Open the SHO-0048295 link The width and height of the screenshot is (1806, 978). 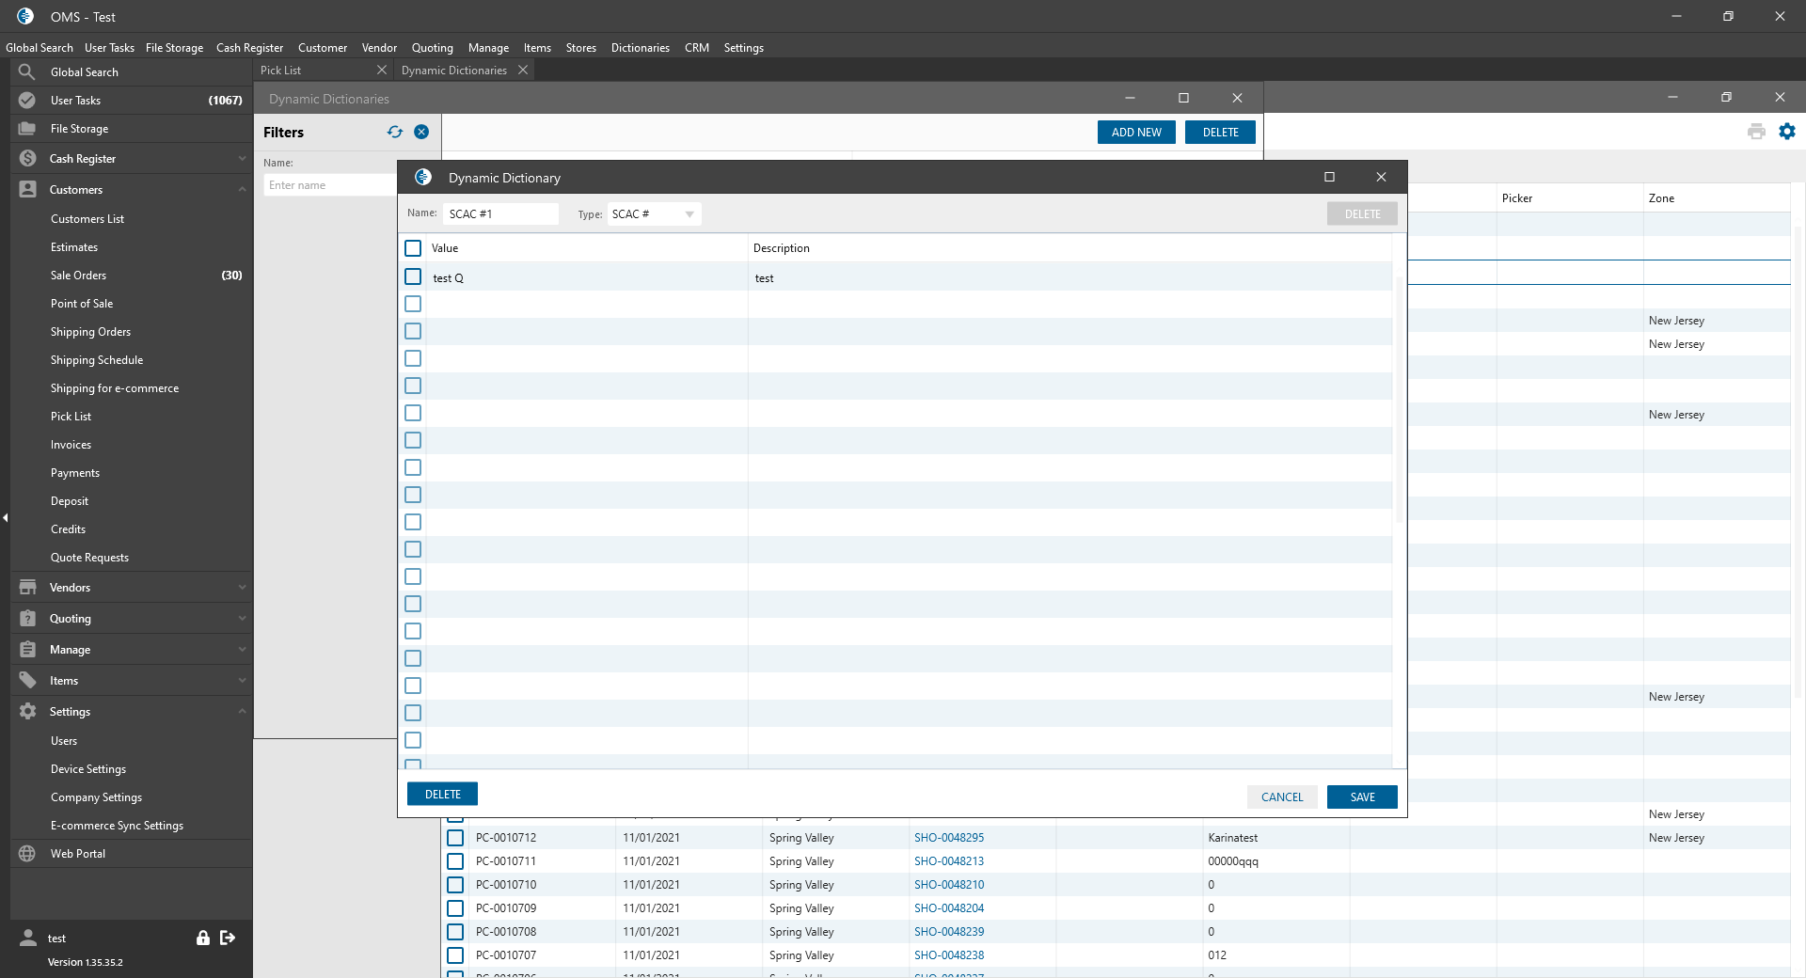pyautogui.click(x=948, y=838)
